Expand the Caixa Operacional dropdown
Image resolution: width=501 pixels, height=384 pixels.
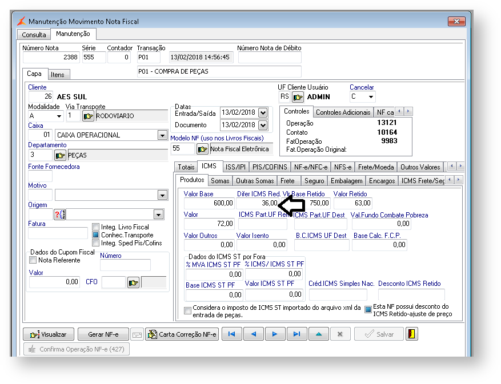pyautogui.click(x=162, y=136)
